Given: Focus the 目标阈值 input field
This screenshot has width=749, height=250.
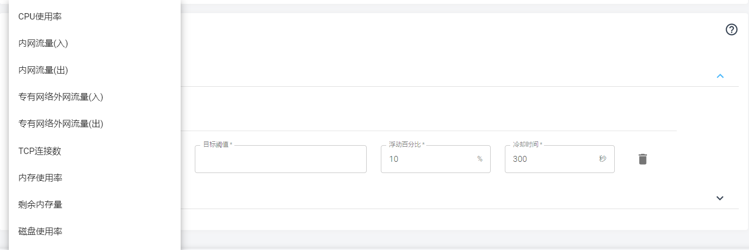Looking at the screenshot, I should pos(281,159).
